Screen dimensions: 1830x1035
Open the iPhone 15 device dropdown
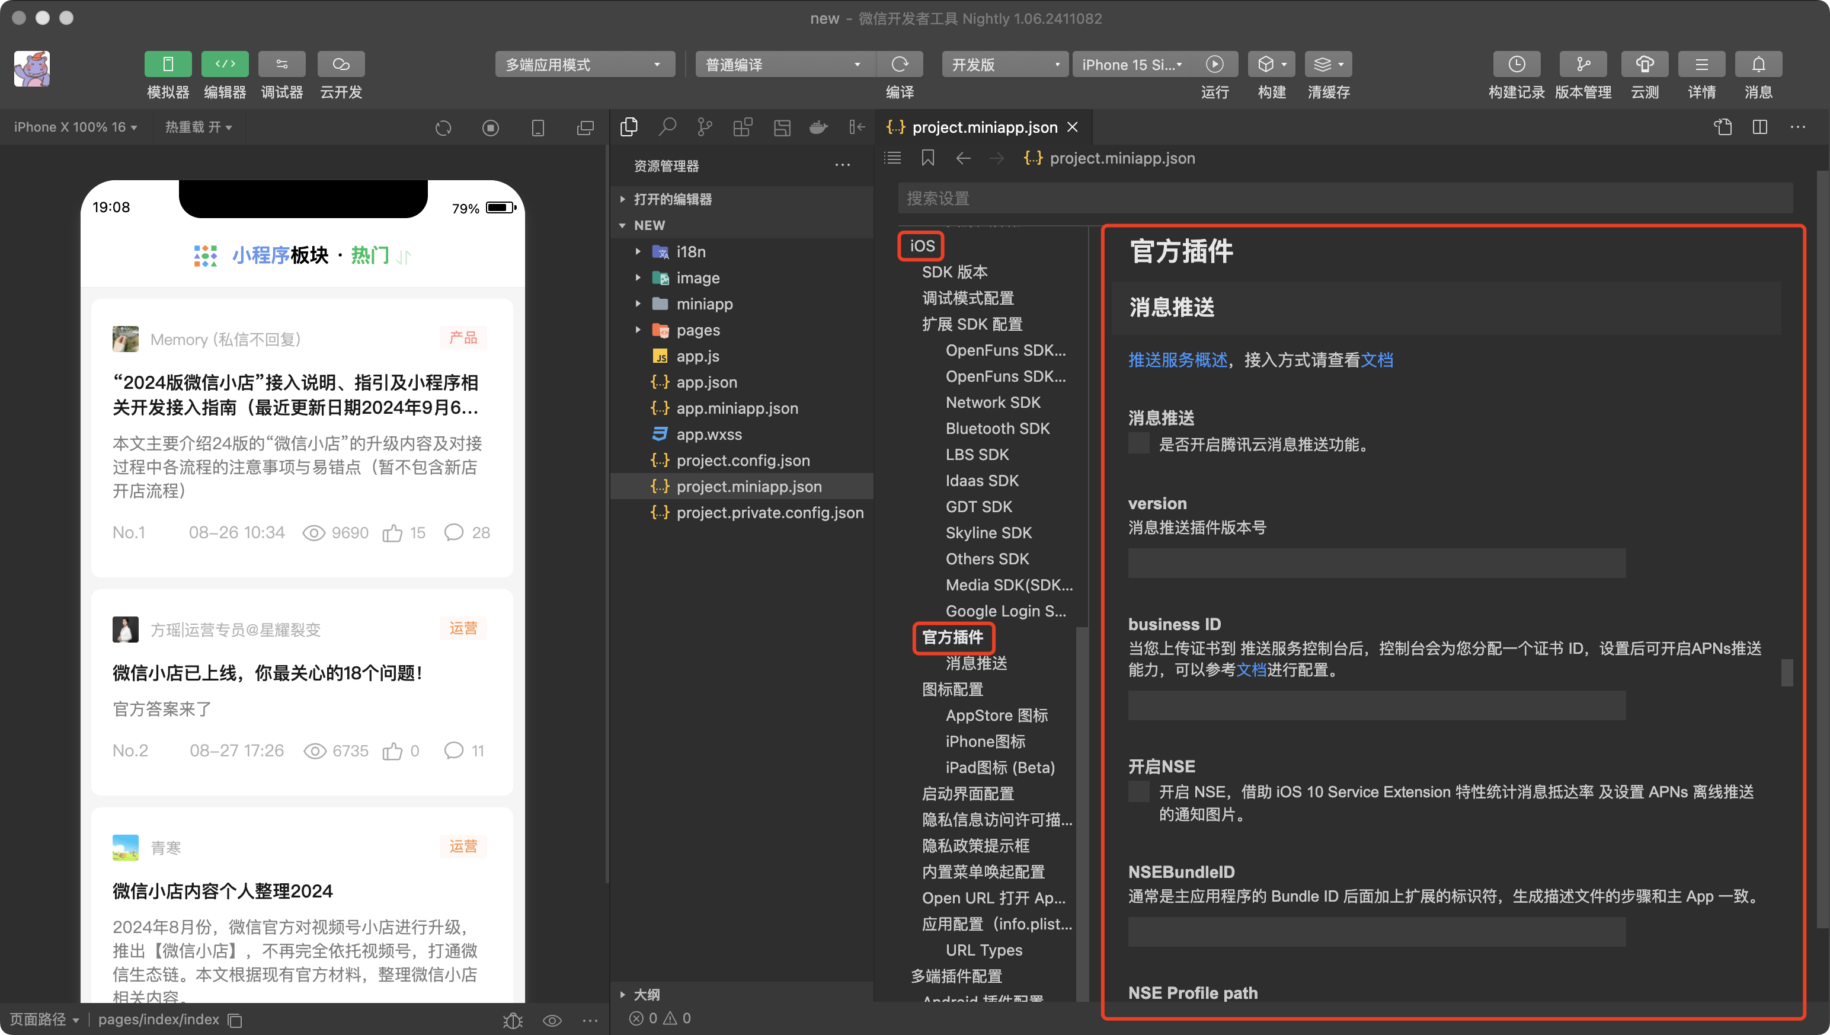point(1131,65)
